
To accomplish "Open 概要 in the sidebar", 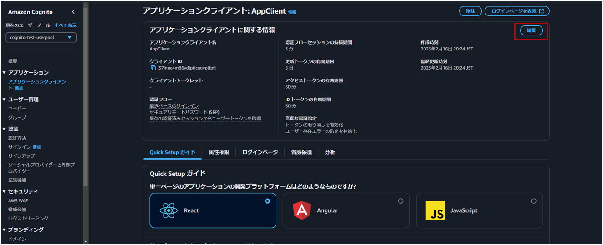I will (x=13, y=61).
